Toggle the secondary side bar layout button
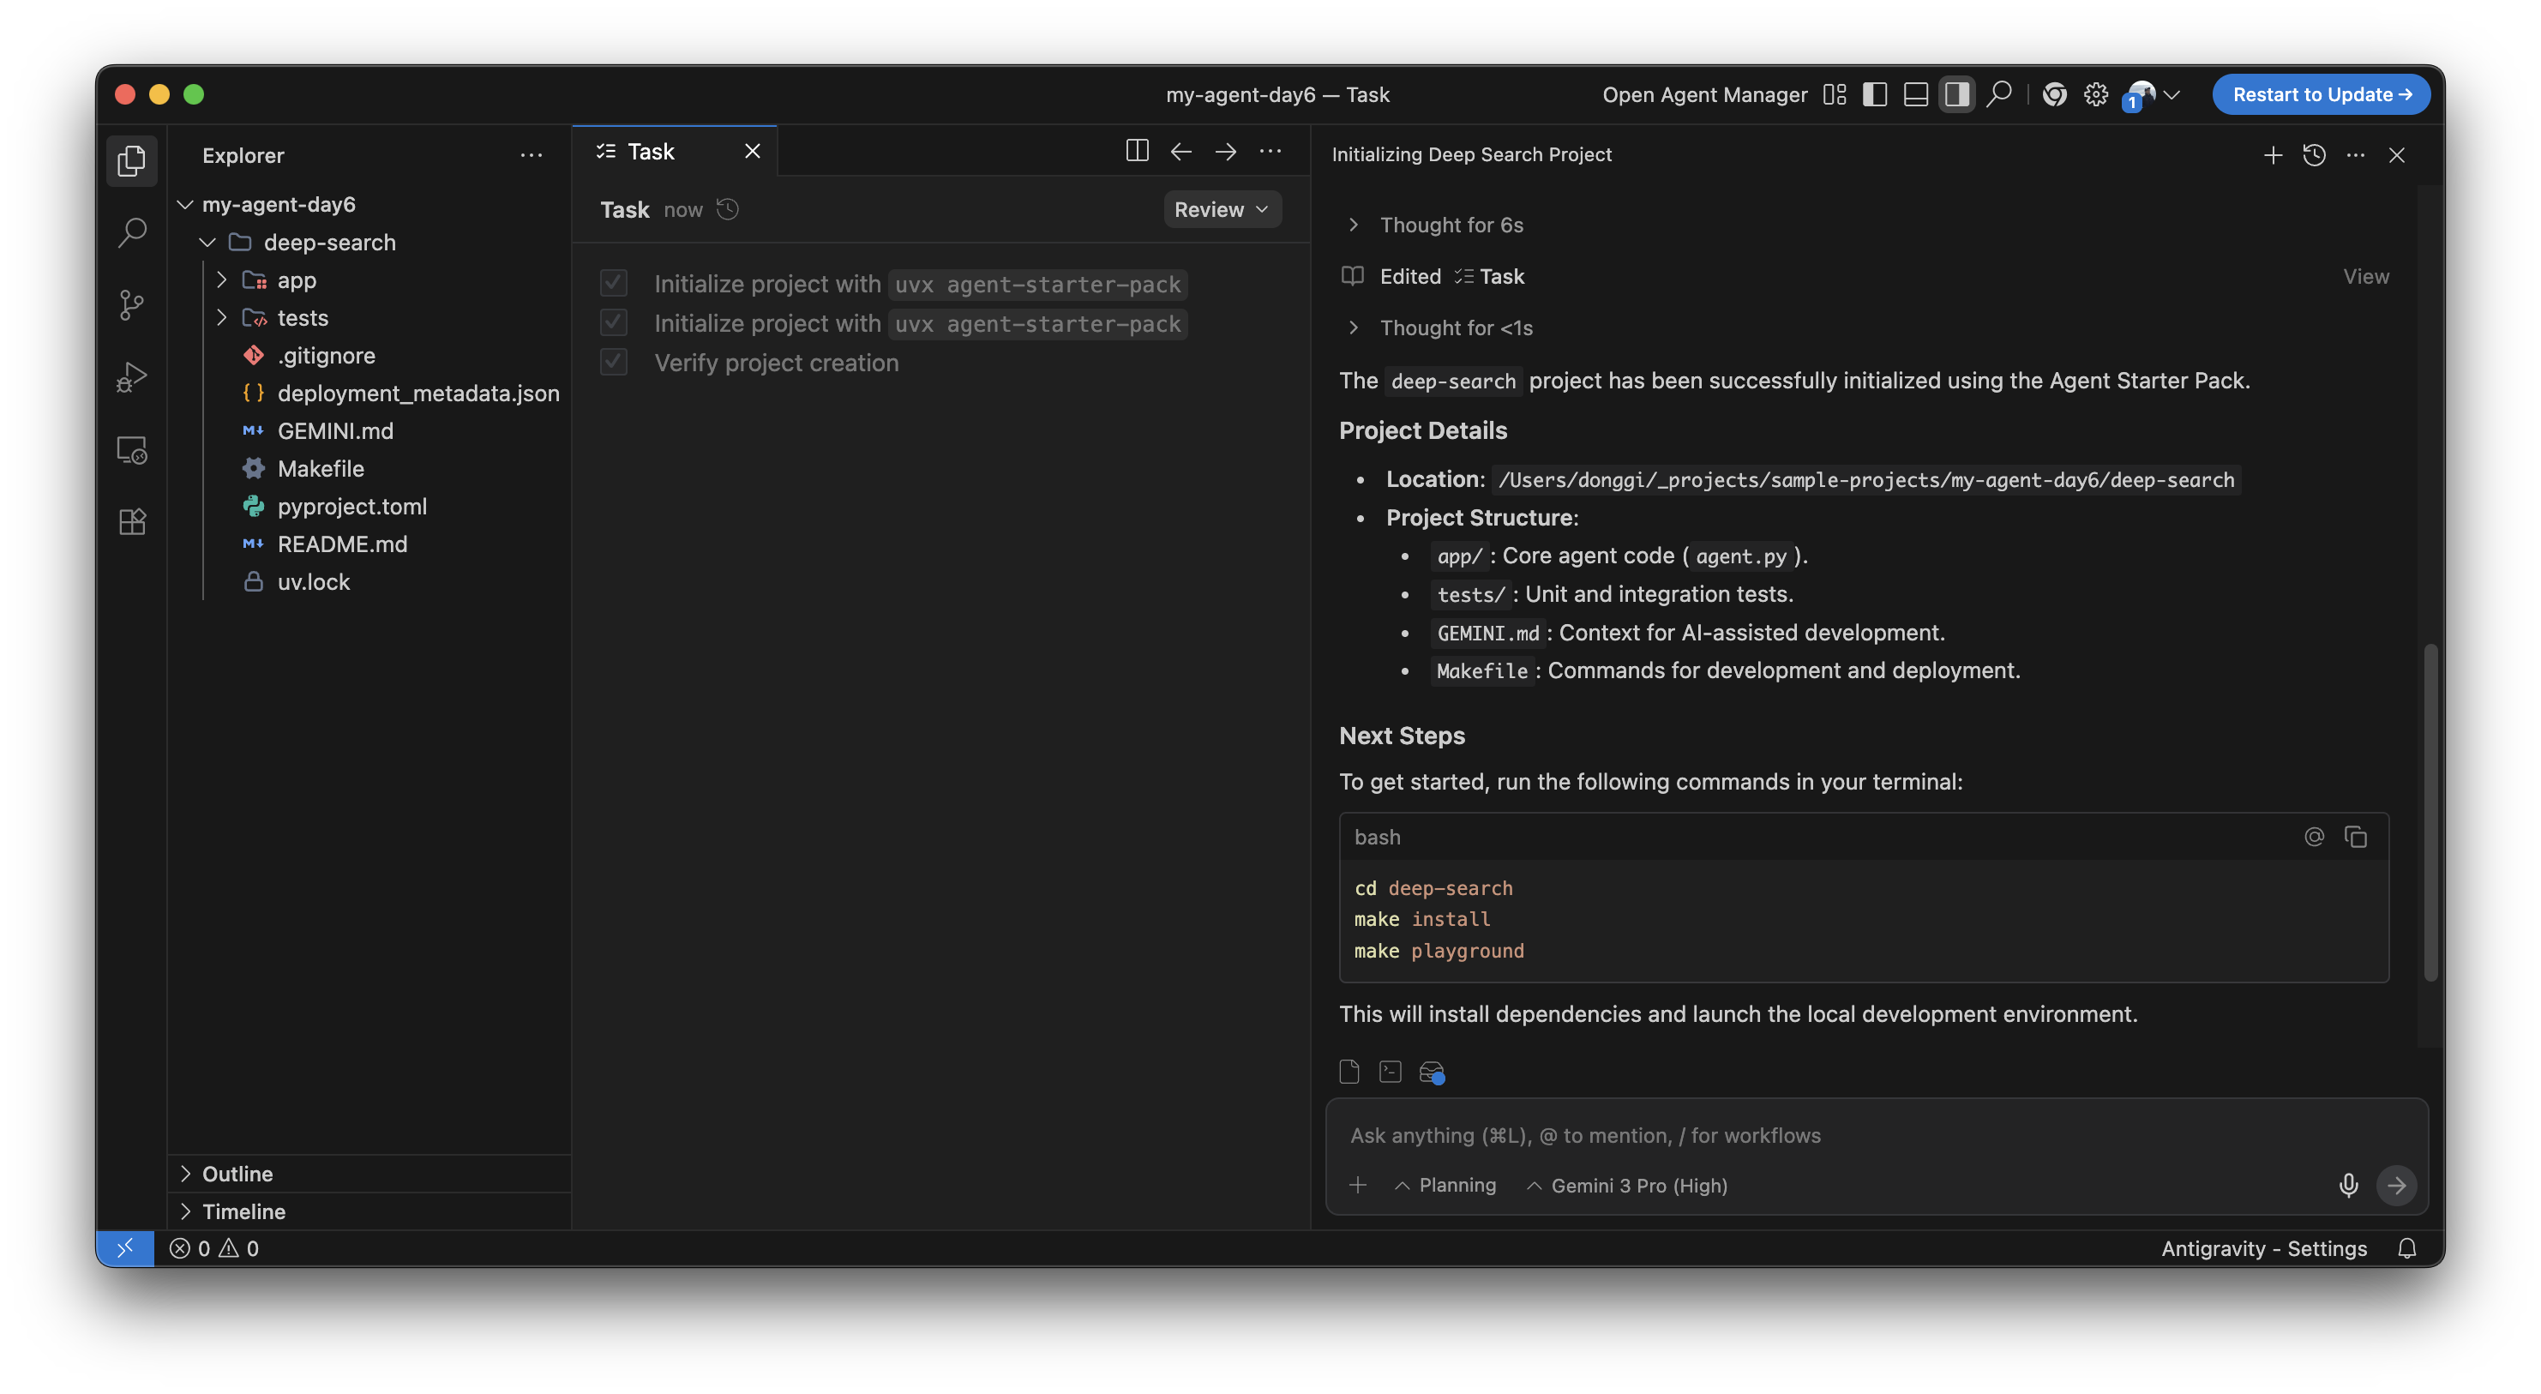 coord(1956,94)
